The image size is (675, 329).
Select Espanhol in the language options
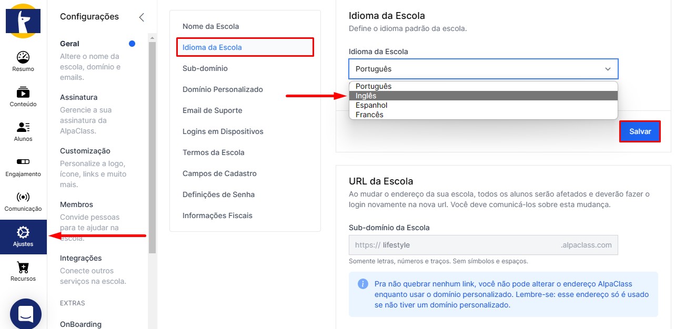pyautogui.click(x=483, y=105)
